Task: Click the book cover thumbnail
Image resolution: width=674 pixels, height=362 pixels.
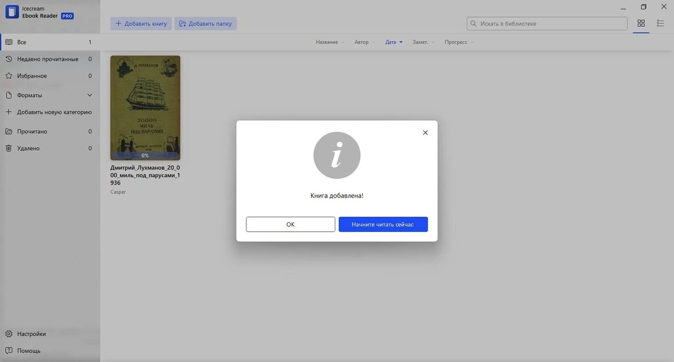Action: 145,108
